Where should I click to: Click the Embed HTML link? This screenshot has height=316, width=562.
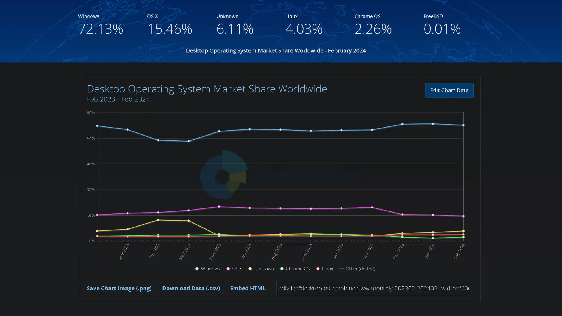[248, 288]
